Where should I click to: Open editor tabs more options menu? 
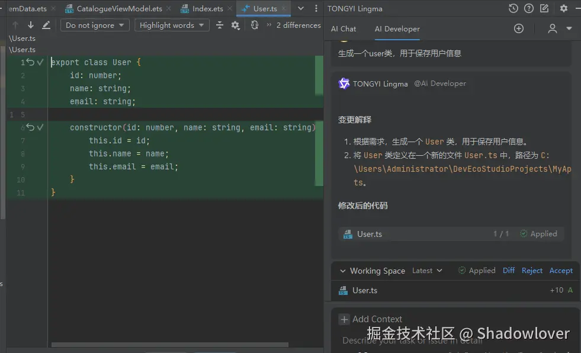316,8
